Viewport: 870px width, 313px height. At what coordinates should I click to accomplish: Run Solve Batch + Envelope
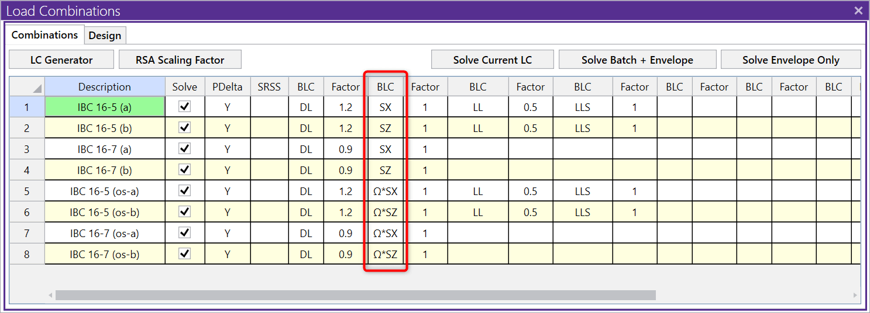(637, 60)
